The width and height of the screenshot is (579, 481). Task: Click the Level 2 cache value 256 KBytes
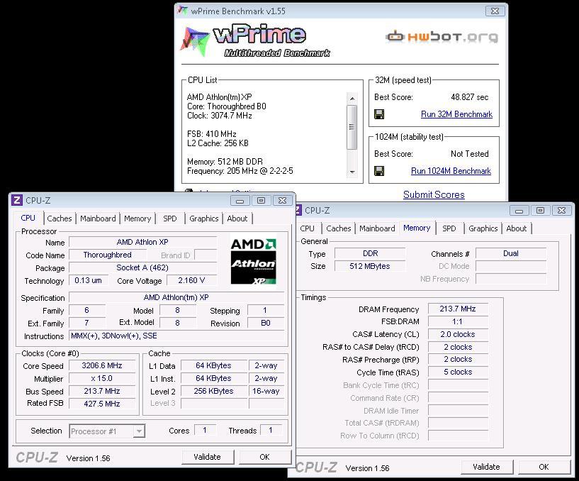213,391
